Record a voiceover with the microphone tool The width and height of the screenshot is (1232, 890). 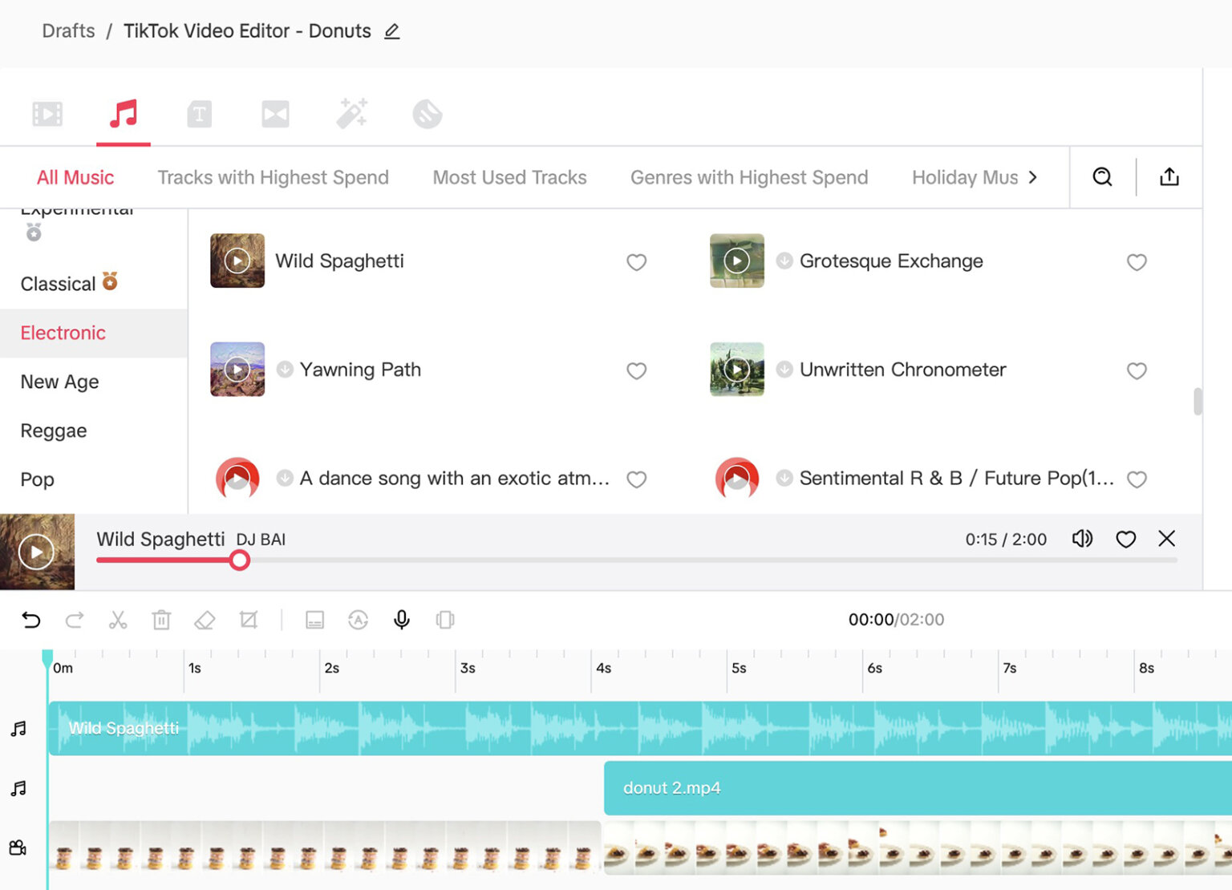coord(401,620)
